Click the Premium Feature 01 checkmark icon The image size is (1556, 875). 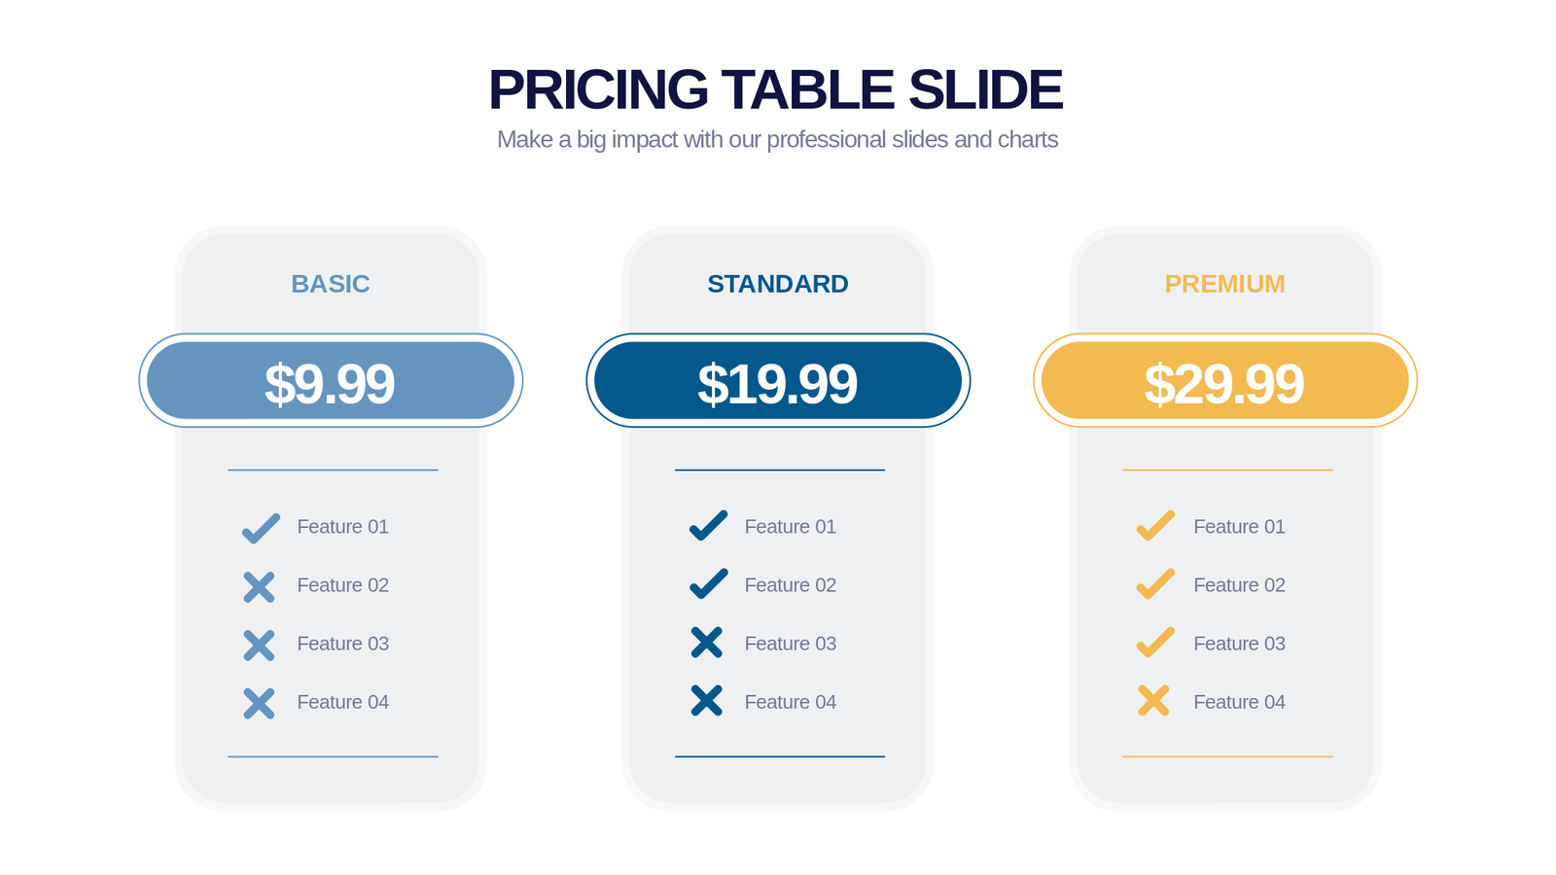tap(1155, 525)
